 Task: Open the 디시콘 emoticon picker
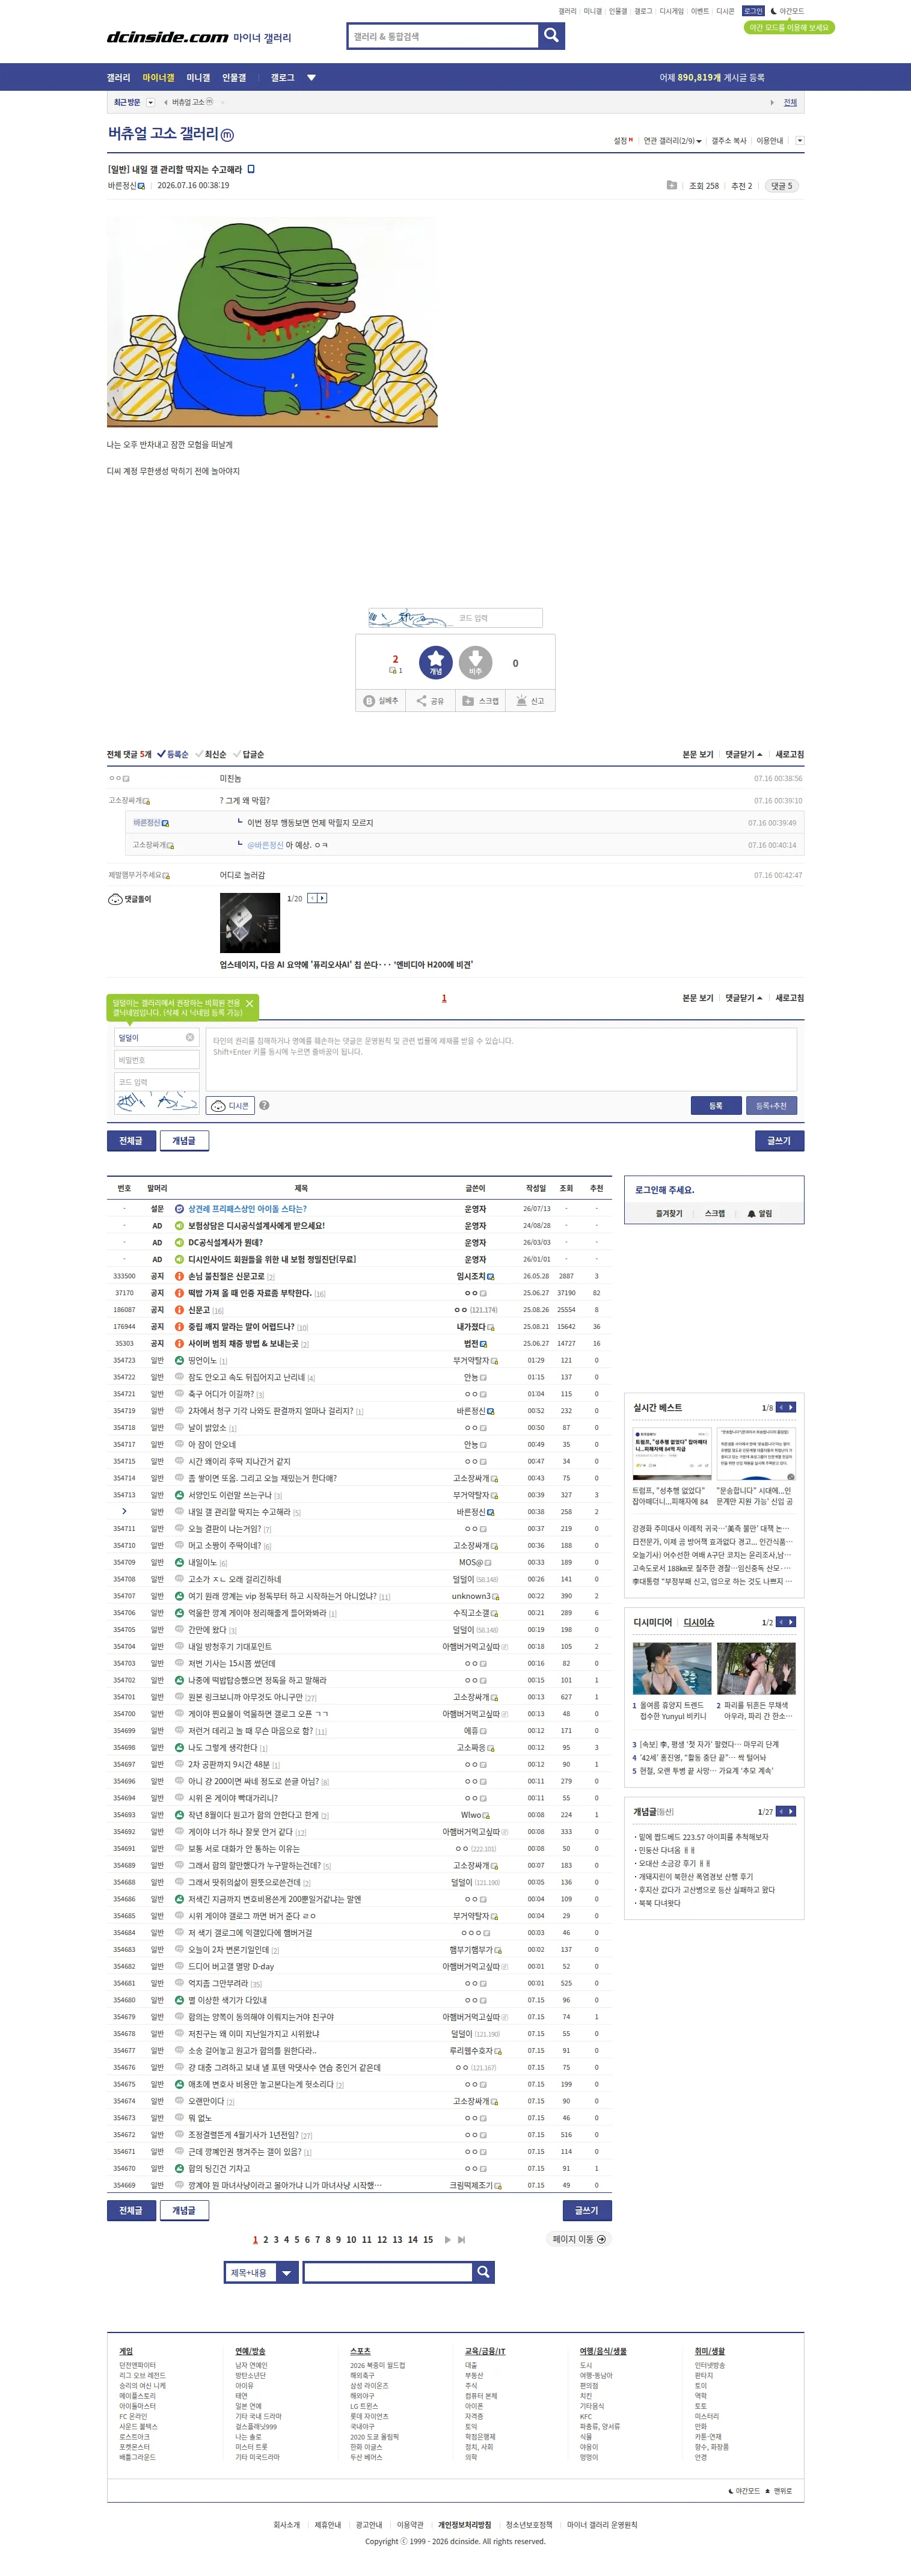[230, 1105]
